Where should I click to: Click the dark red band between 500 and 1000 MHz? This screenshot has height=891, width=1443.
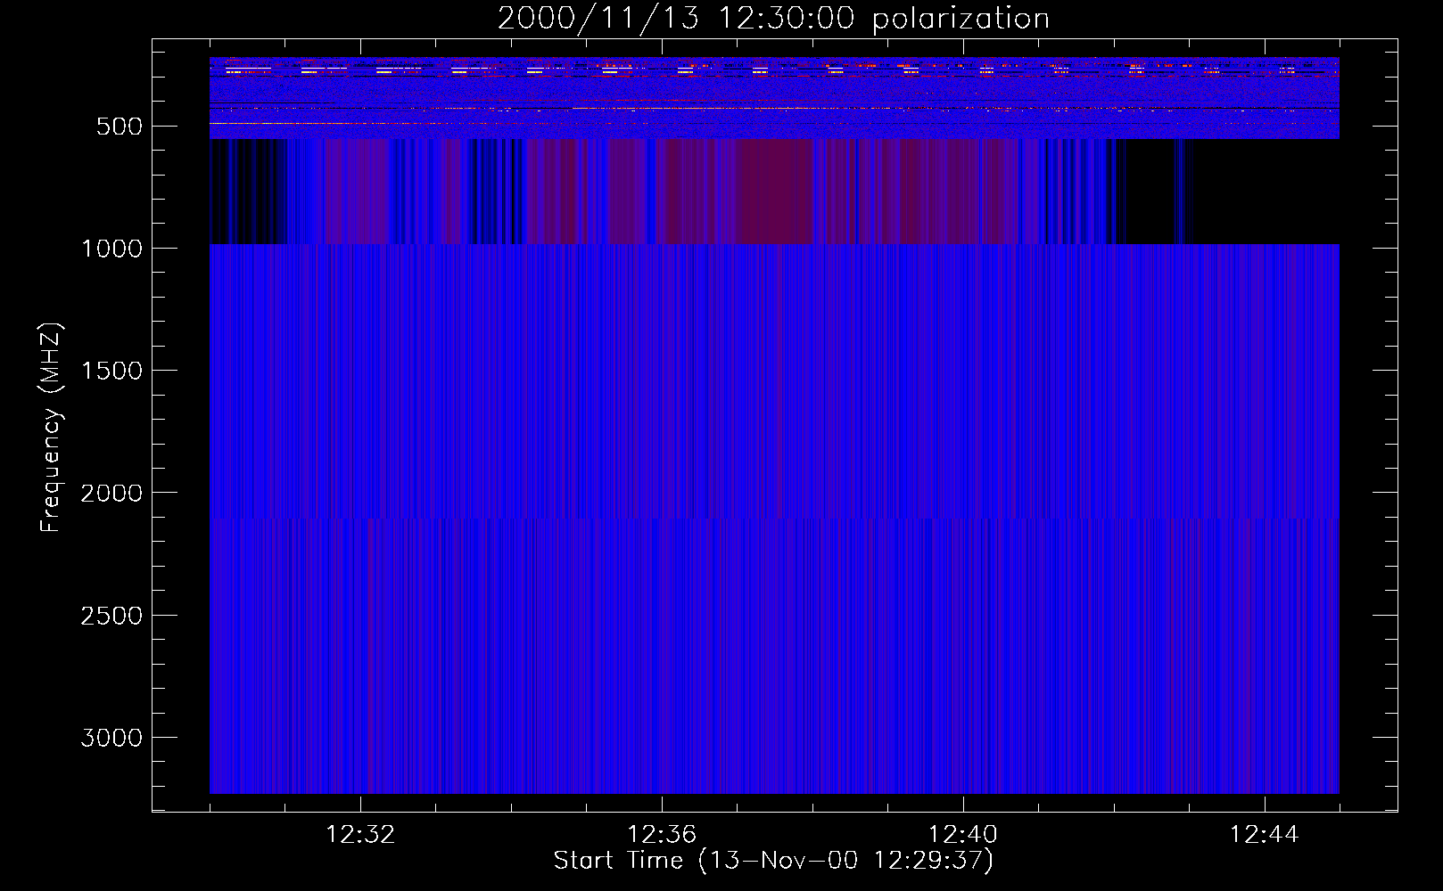pos(776,192)
